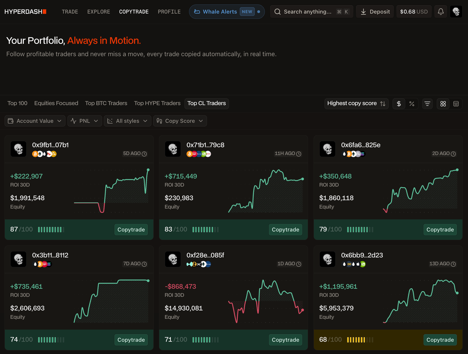Image resolution: width=468 pixels, height=354 pixels.
Task: Click the 0x9fb1...07b1 ROI chart
Action: pos(111,191)
